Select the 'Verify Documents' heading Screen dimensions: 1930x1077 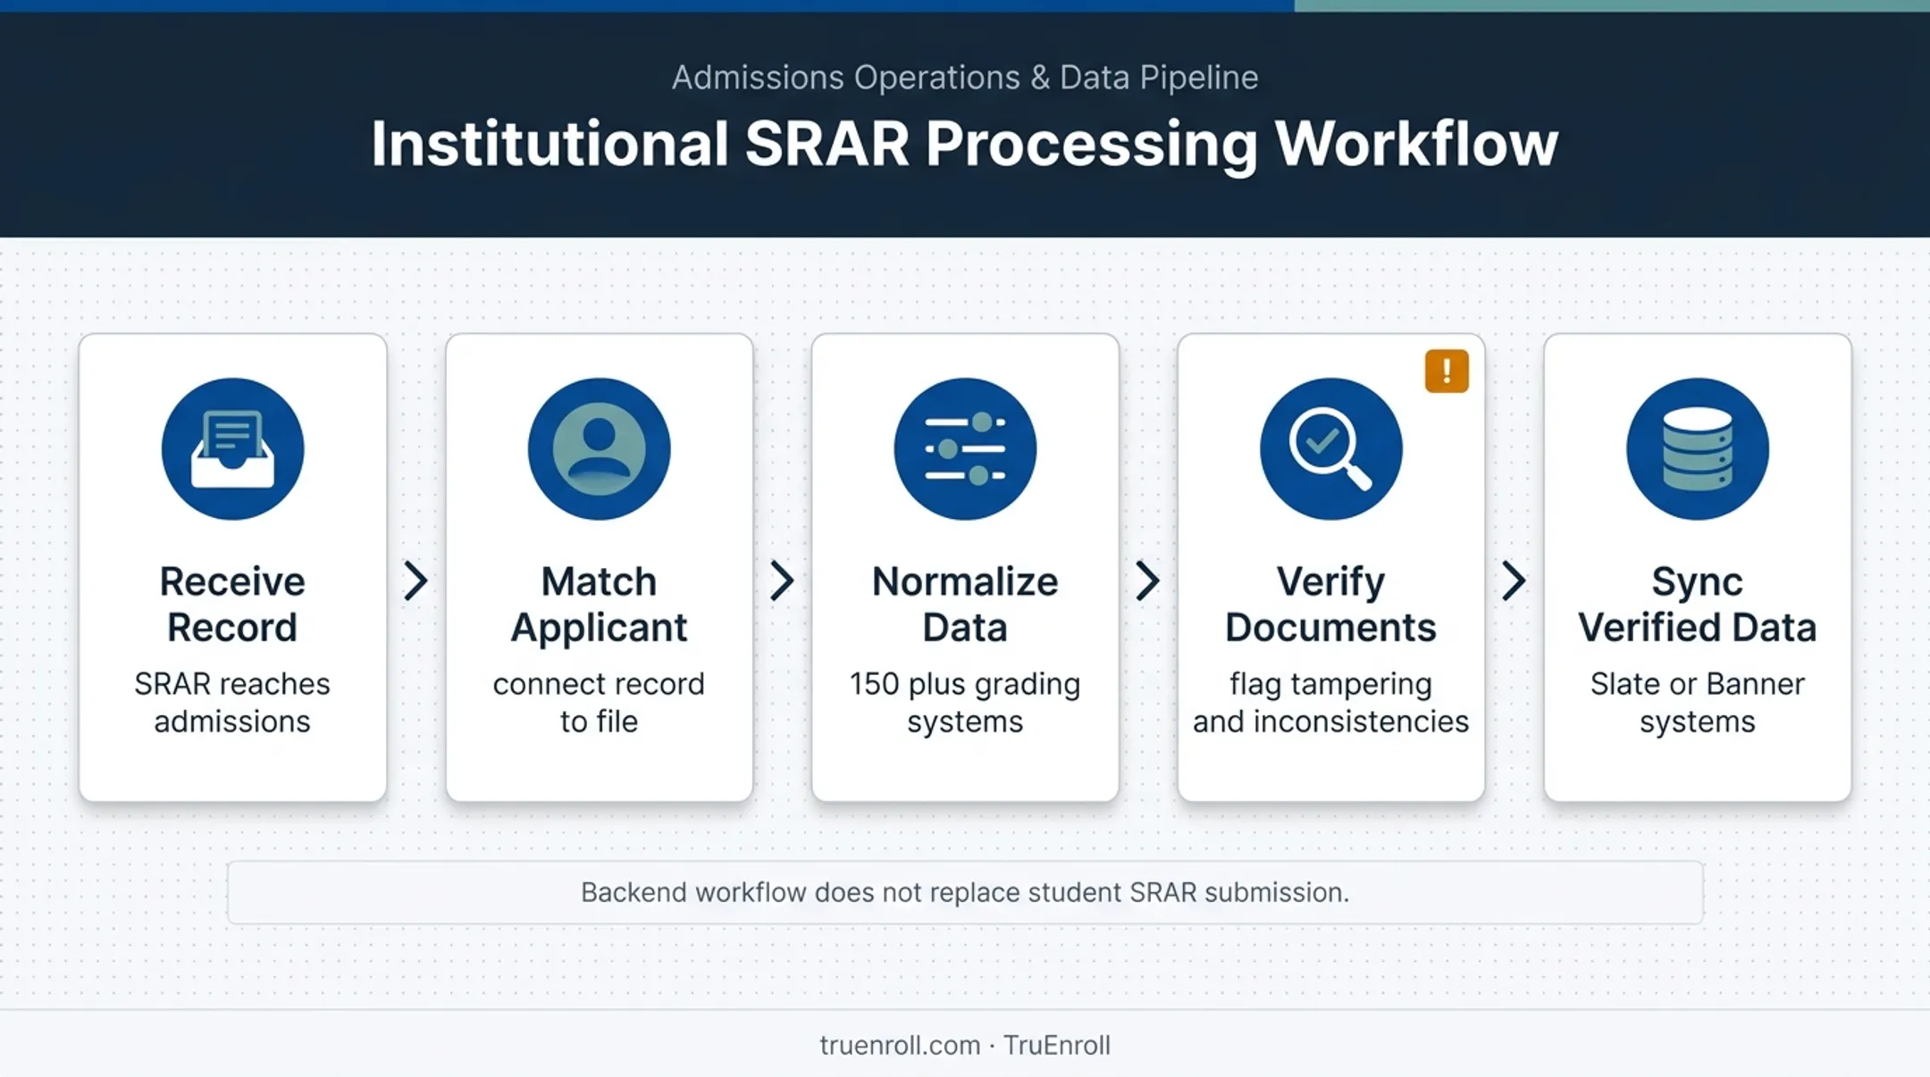pyautogui.click(x=1330, y=605)
